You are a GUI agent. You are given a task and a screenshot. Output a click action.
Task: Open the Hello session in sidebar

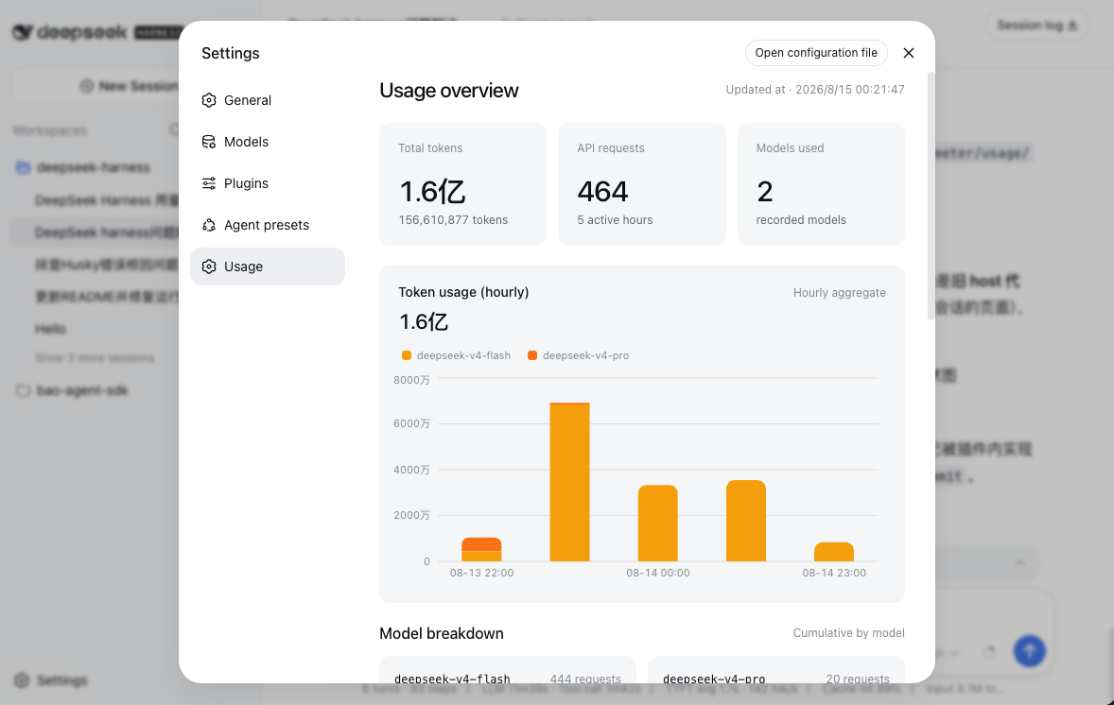pos(50,329)
